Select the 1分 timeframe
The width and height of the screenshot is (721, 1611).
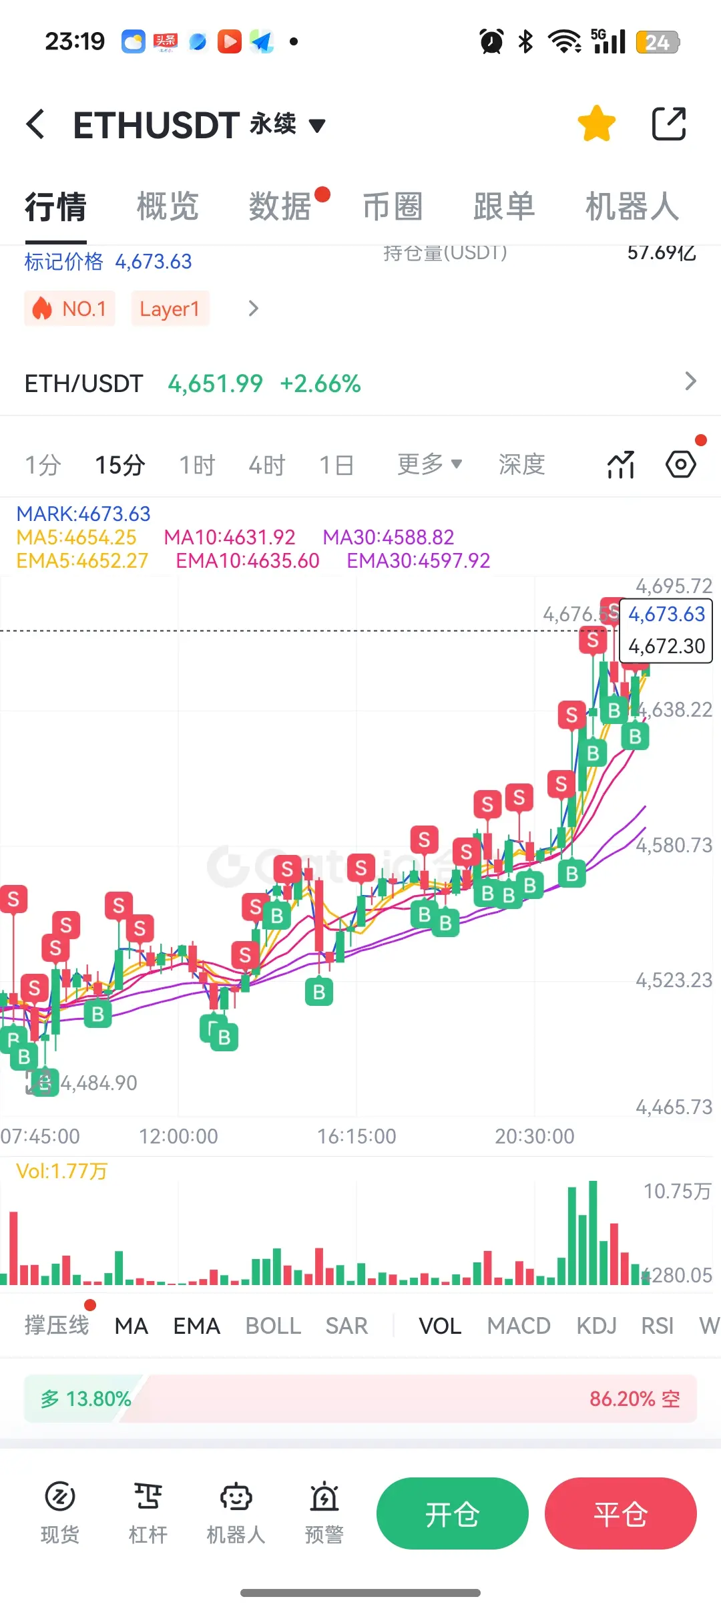[x=43, y=465]
